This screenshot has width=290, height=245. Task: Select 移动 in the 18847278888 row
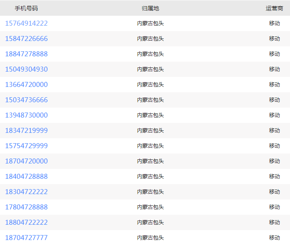point(274,54)
